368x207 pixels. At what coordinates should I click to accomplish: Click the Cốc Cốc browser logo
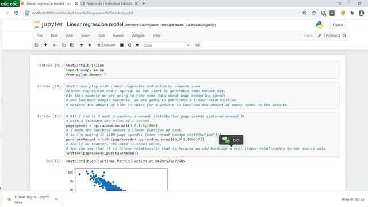tap(9, 3)
